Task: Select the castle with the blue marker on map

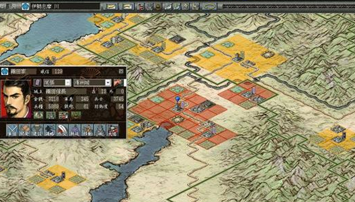Action: coord(178,104)
